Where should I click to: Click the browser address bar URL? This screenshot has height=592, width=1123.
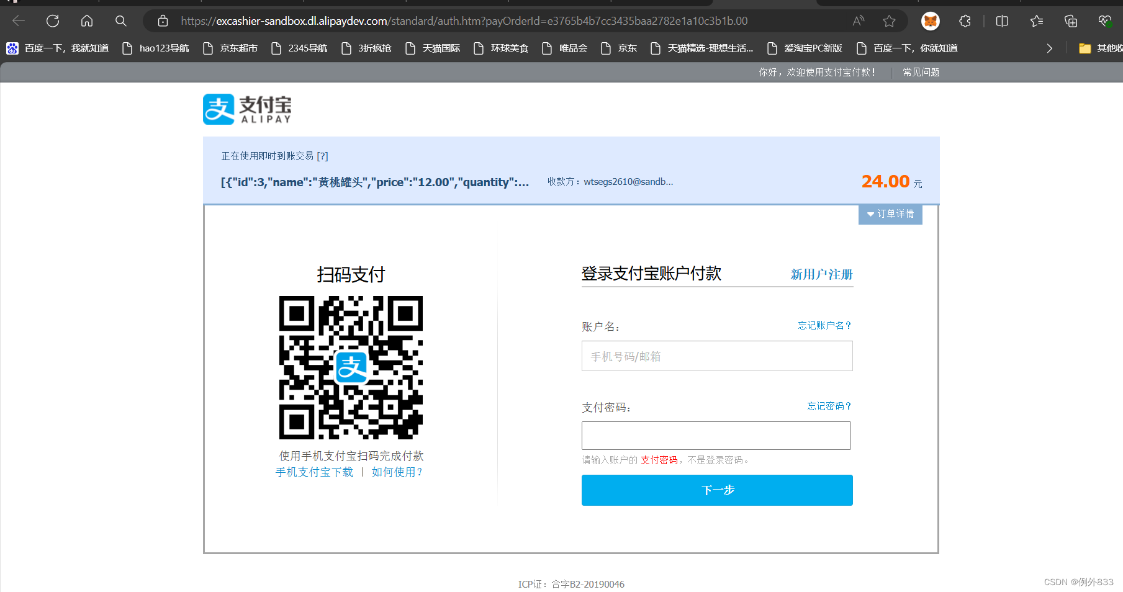(x=464, y=21)
